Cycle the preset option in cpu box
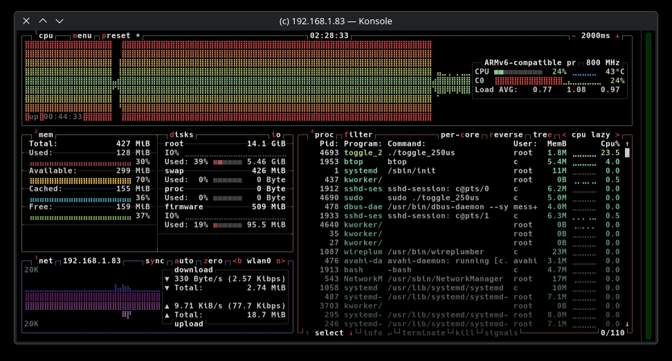Screen dimensions: 672x361 pyautogui.click(x=118, y=35)
